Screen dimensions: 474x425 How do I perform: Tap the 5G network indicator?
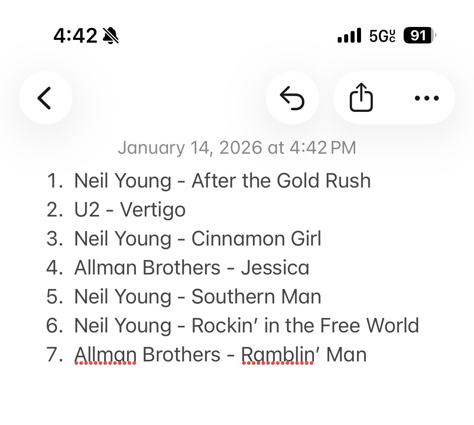(382, 36)
